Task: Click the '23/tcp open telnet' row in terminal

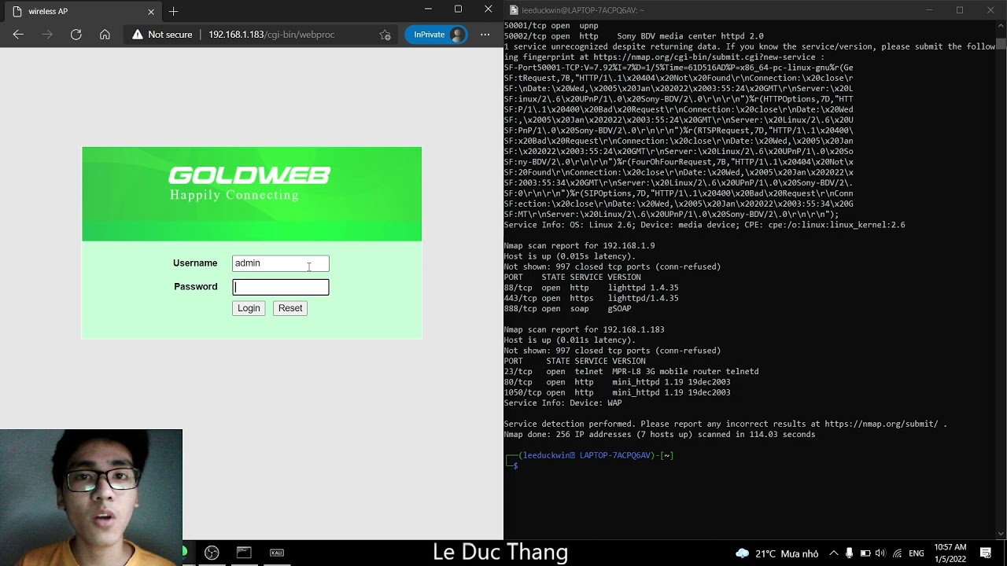Action: (631, 371)
